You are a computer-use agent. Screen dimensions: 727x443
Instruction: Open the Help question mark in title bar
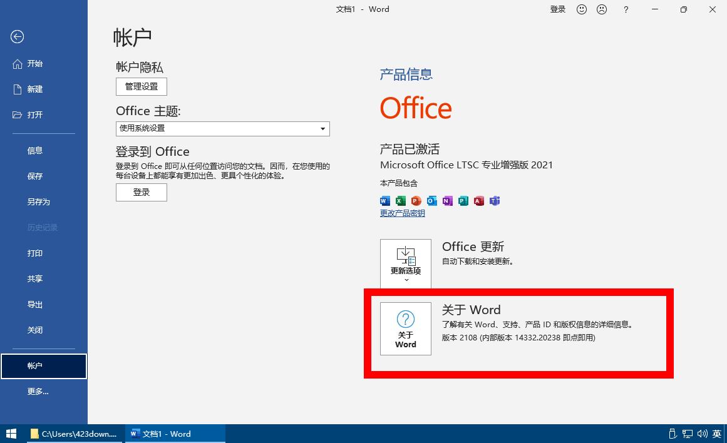pyautogui.click(x=626, y=9)
